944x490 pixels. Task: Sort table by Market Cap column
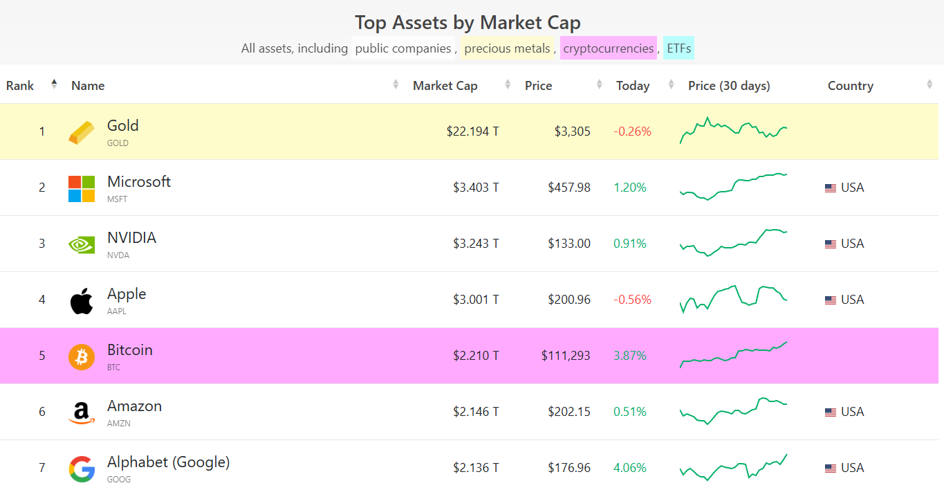pyautogui.click(x=445, y=86)
